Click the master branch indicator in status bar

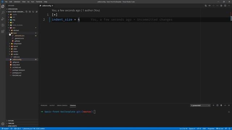(x=5, y=129)
